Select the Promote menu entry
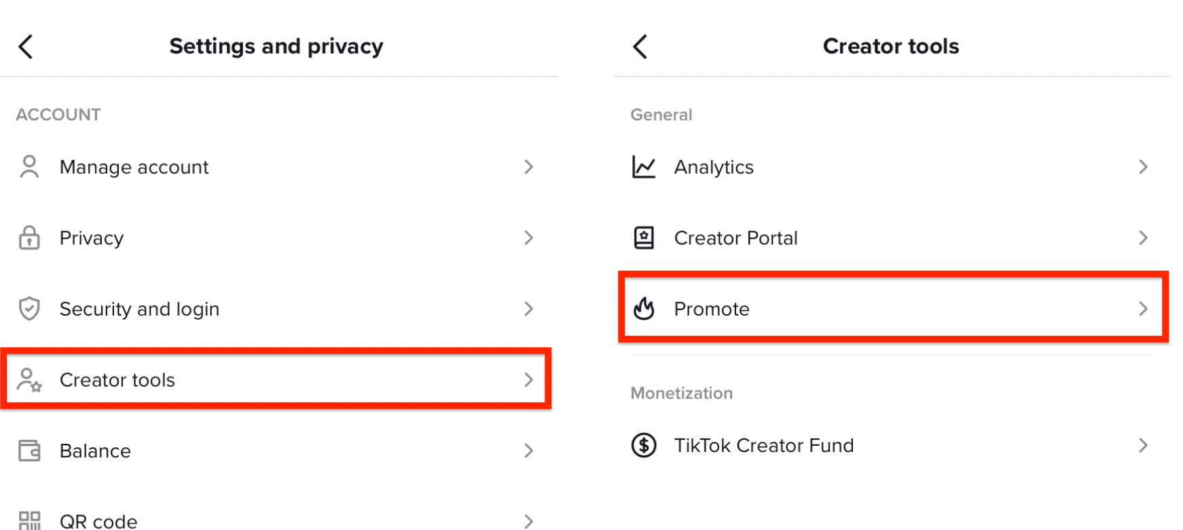 [x=893, y=308]
